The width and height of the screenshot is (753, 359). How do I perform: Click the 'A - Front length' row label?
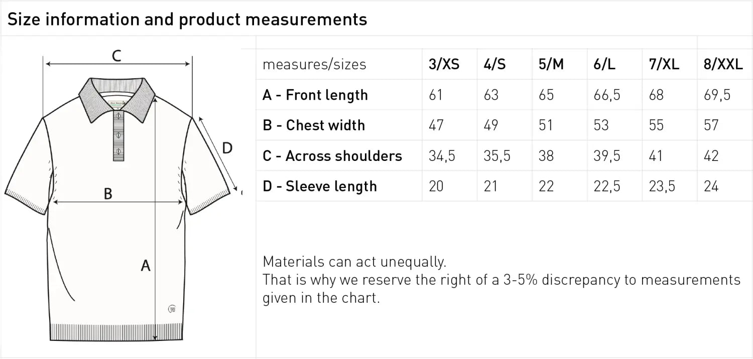[315, 95]
